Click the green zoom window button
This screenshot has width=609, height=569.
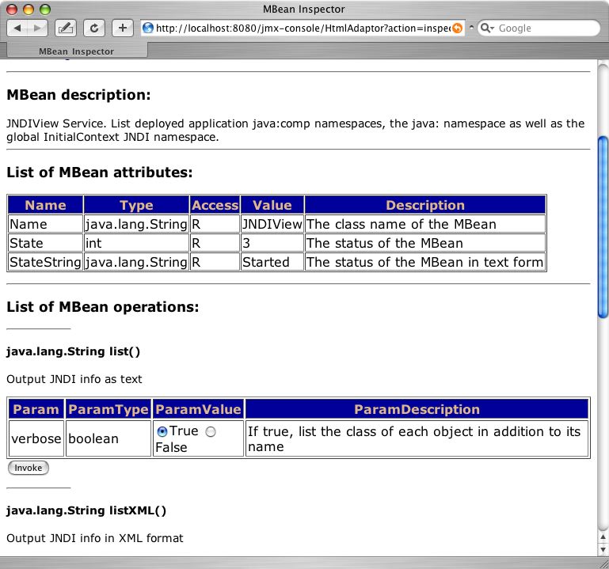45,9
